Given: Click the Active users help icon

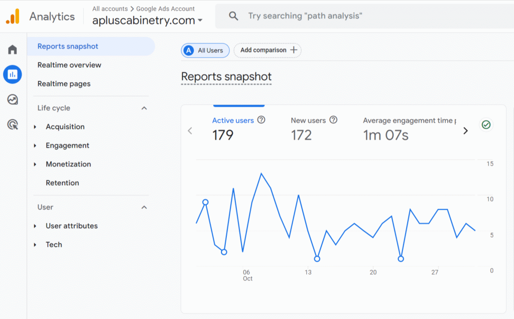Looking at the screenshot, I should tap(261, 120).
